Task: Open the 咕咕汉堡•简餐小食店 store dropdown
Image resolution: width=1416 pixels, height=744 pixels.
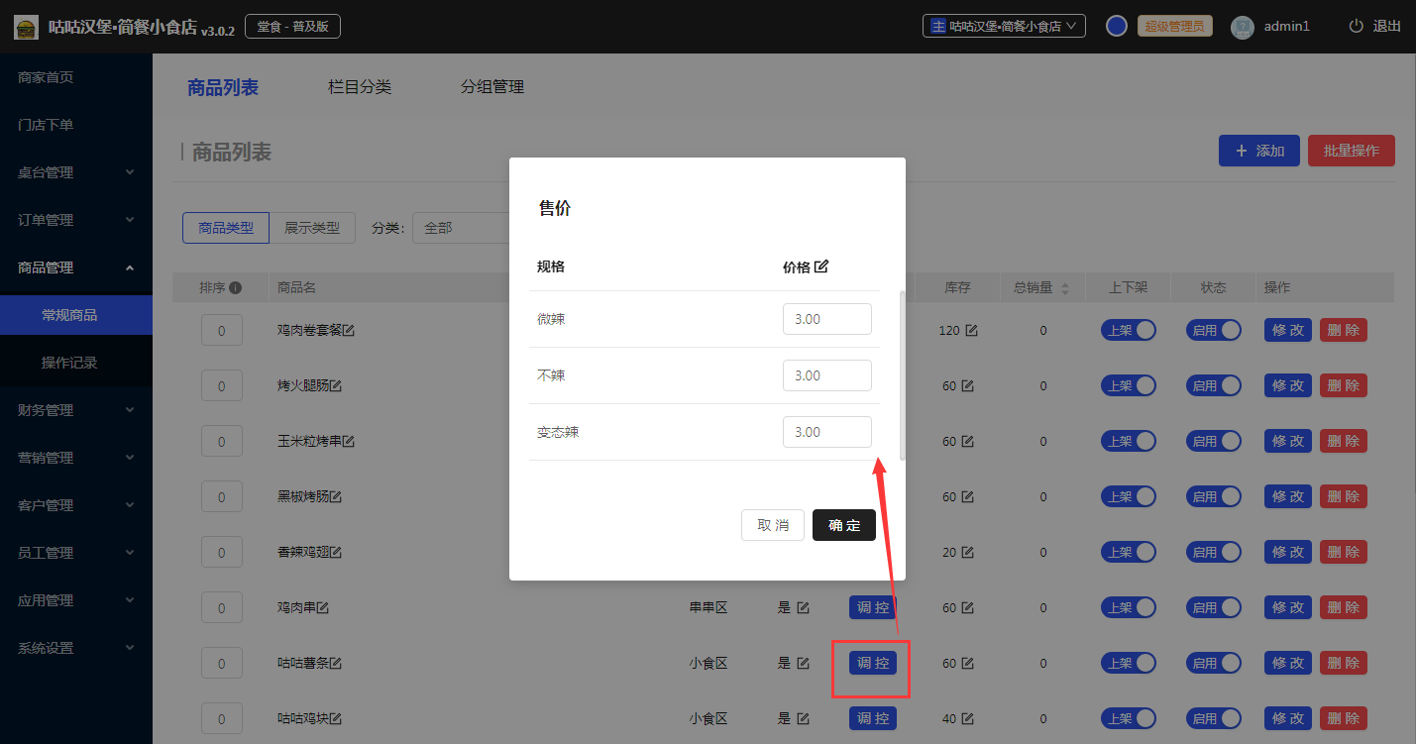Action: point(1004,26)
